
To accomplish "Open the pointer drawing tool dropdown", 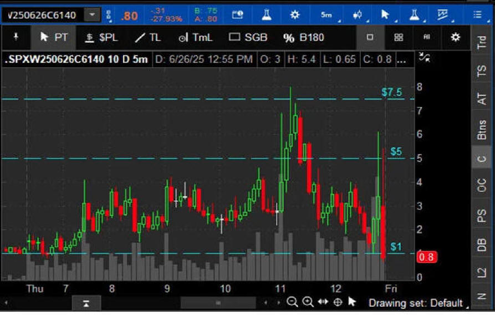I will pyautogui.click(x=385, y=14).
